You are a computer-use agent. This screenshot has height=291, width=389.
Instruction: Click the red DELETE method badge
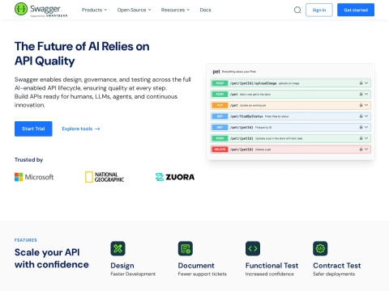tap(220, 150)
